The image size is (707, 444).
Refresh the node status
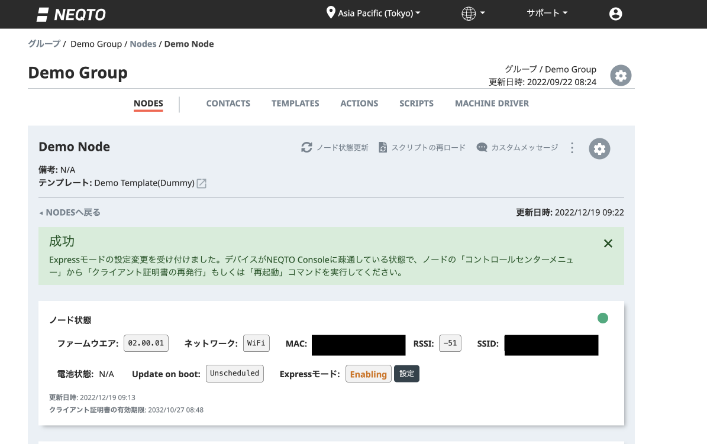click(x=334, y=147)
